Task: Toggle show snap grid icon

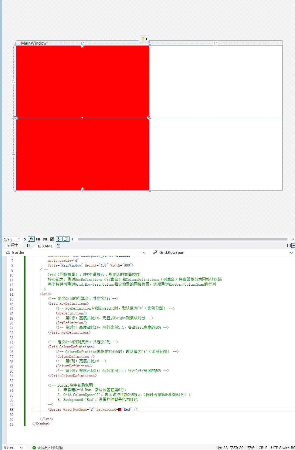Action: tap(38, 239)
